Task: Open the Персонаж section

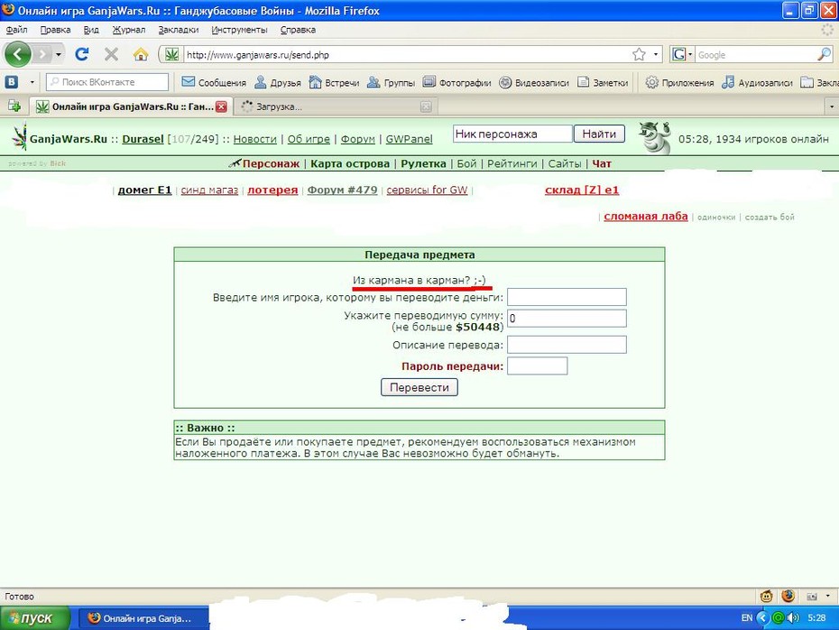Action: pyautogui.click(x=271, y=163)
